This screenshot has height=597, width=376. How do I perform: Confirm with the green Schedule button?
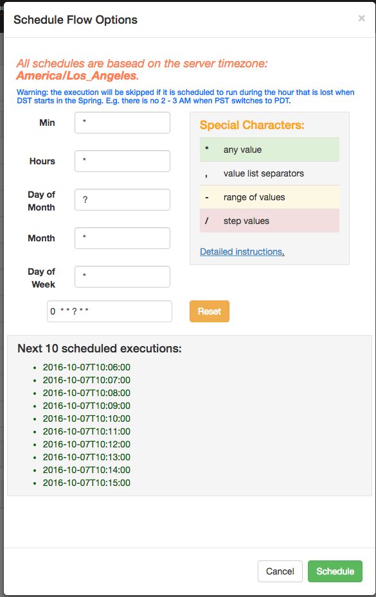(x=336, y=571)
